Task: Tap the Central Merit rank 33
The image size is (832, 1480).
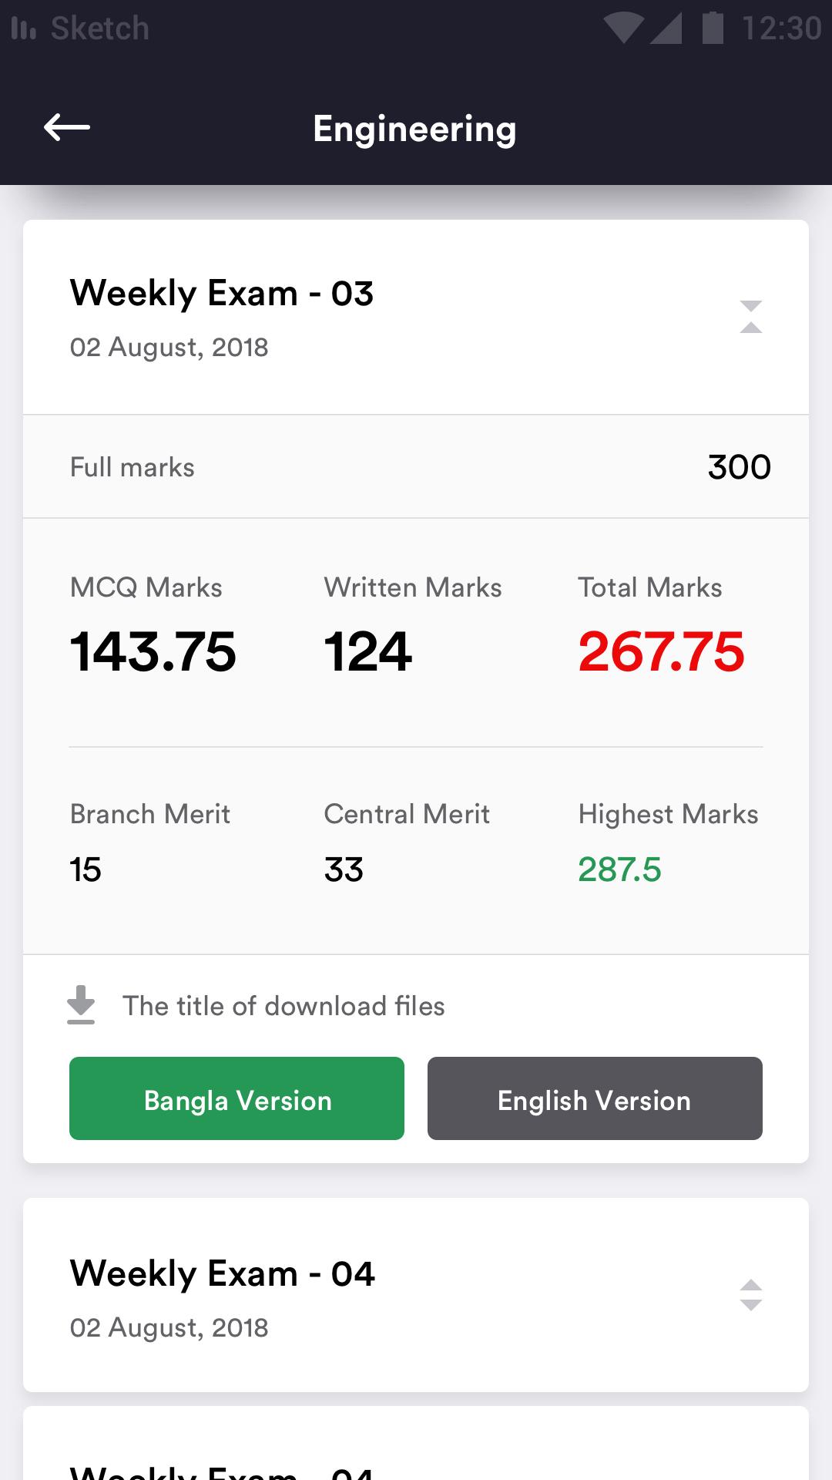Action: (x=344, y=869)
